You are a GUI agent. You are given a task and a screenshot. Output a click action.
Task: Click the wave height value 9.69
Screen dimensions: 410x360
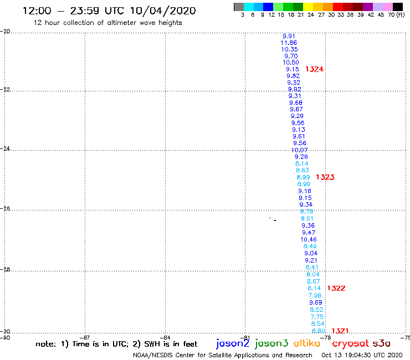click(x=316, y=302)
